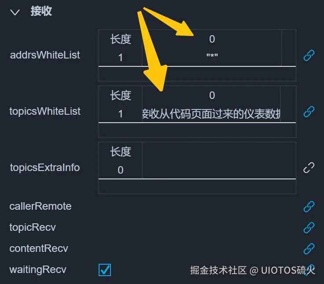The image size is (324, 284).
Task: Edit the topicsExtraInfo length value 0
Action: pos(121,170)
